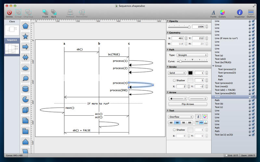Collapse the Group item in outline
The width and height of the screenshot is (260, 162).
[213, 66]
